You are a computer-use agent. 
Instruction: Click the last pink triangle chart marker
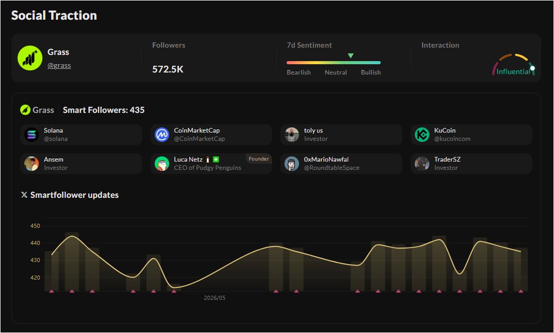521,291
